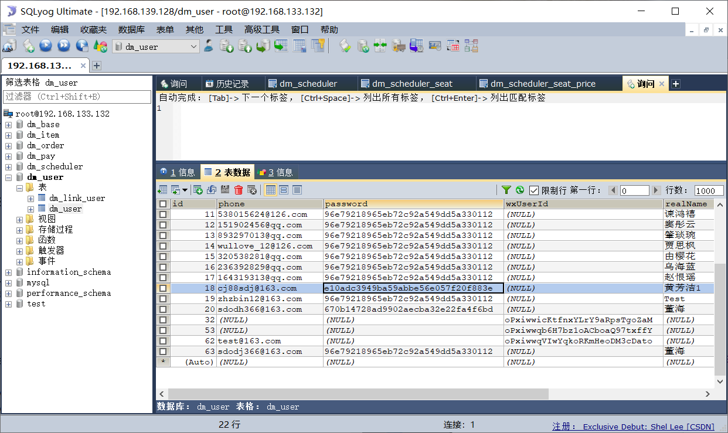Expand the dm_base database node
The image size is (728, 433).
8,125
